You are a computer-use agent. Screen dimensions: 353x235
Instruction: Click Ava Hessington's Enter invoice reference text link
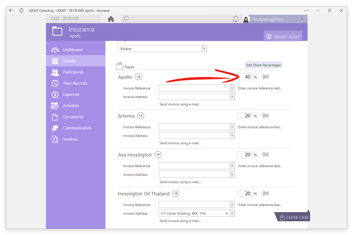tap(260, 166)
